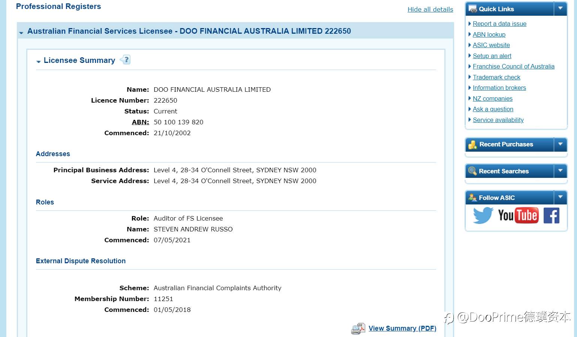Click the auditor commenced date 07/05/2021
This screenshot has width=577, height=337.
[x=172, y=240]
